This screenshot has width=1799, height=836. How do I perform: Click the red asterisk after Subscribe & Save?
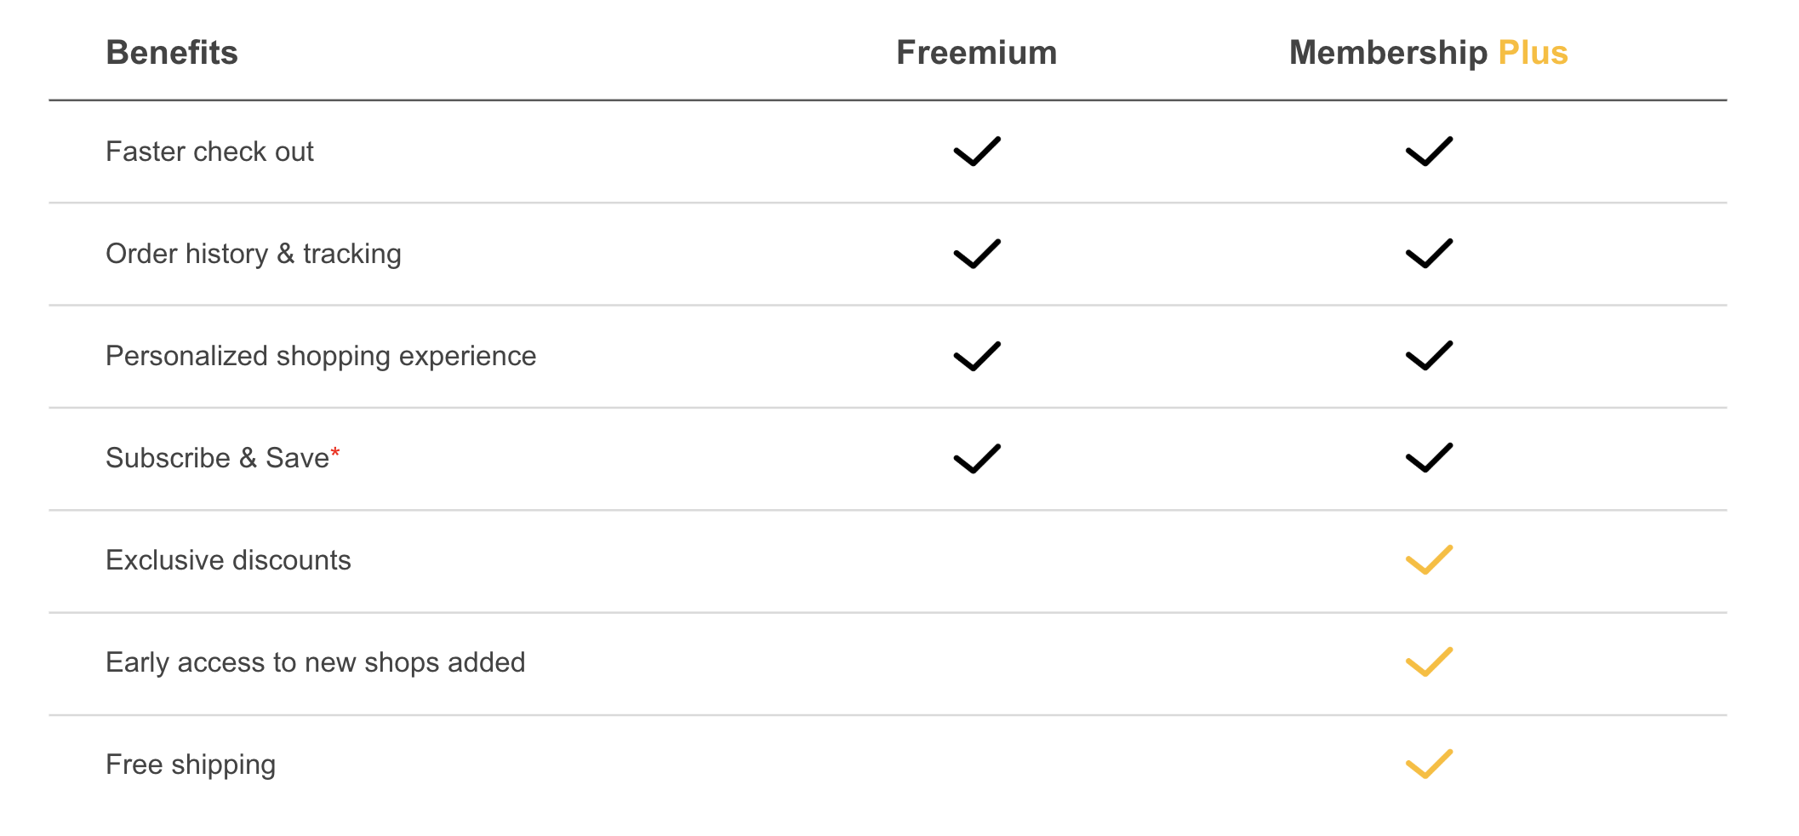(x=335, y=453)
